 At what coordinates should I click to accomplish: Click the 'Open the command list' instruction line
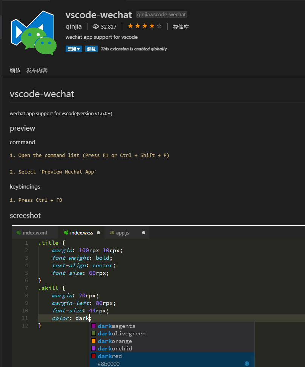[x=89, y=155]
